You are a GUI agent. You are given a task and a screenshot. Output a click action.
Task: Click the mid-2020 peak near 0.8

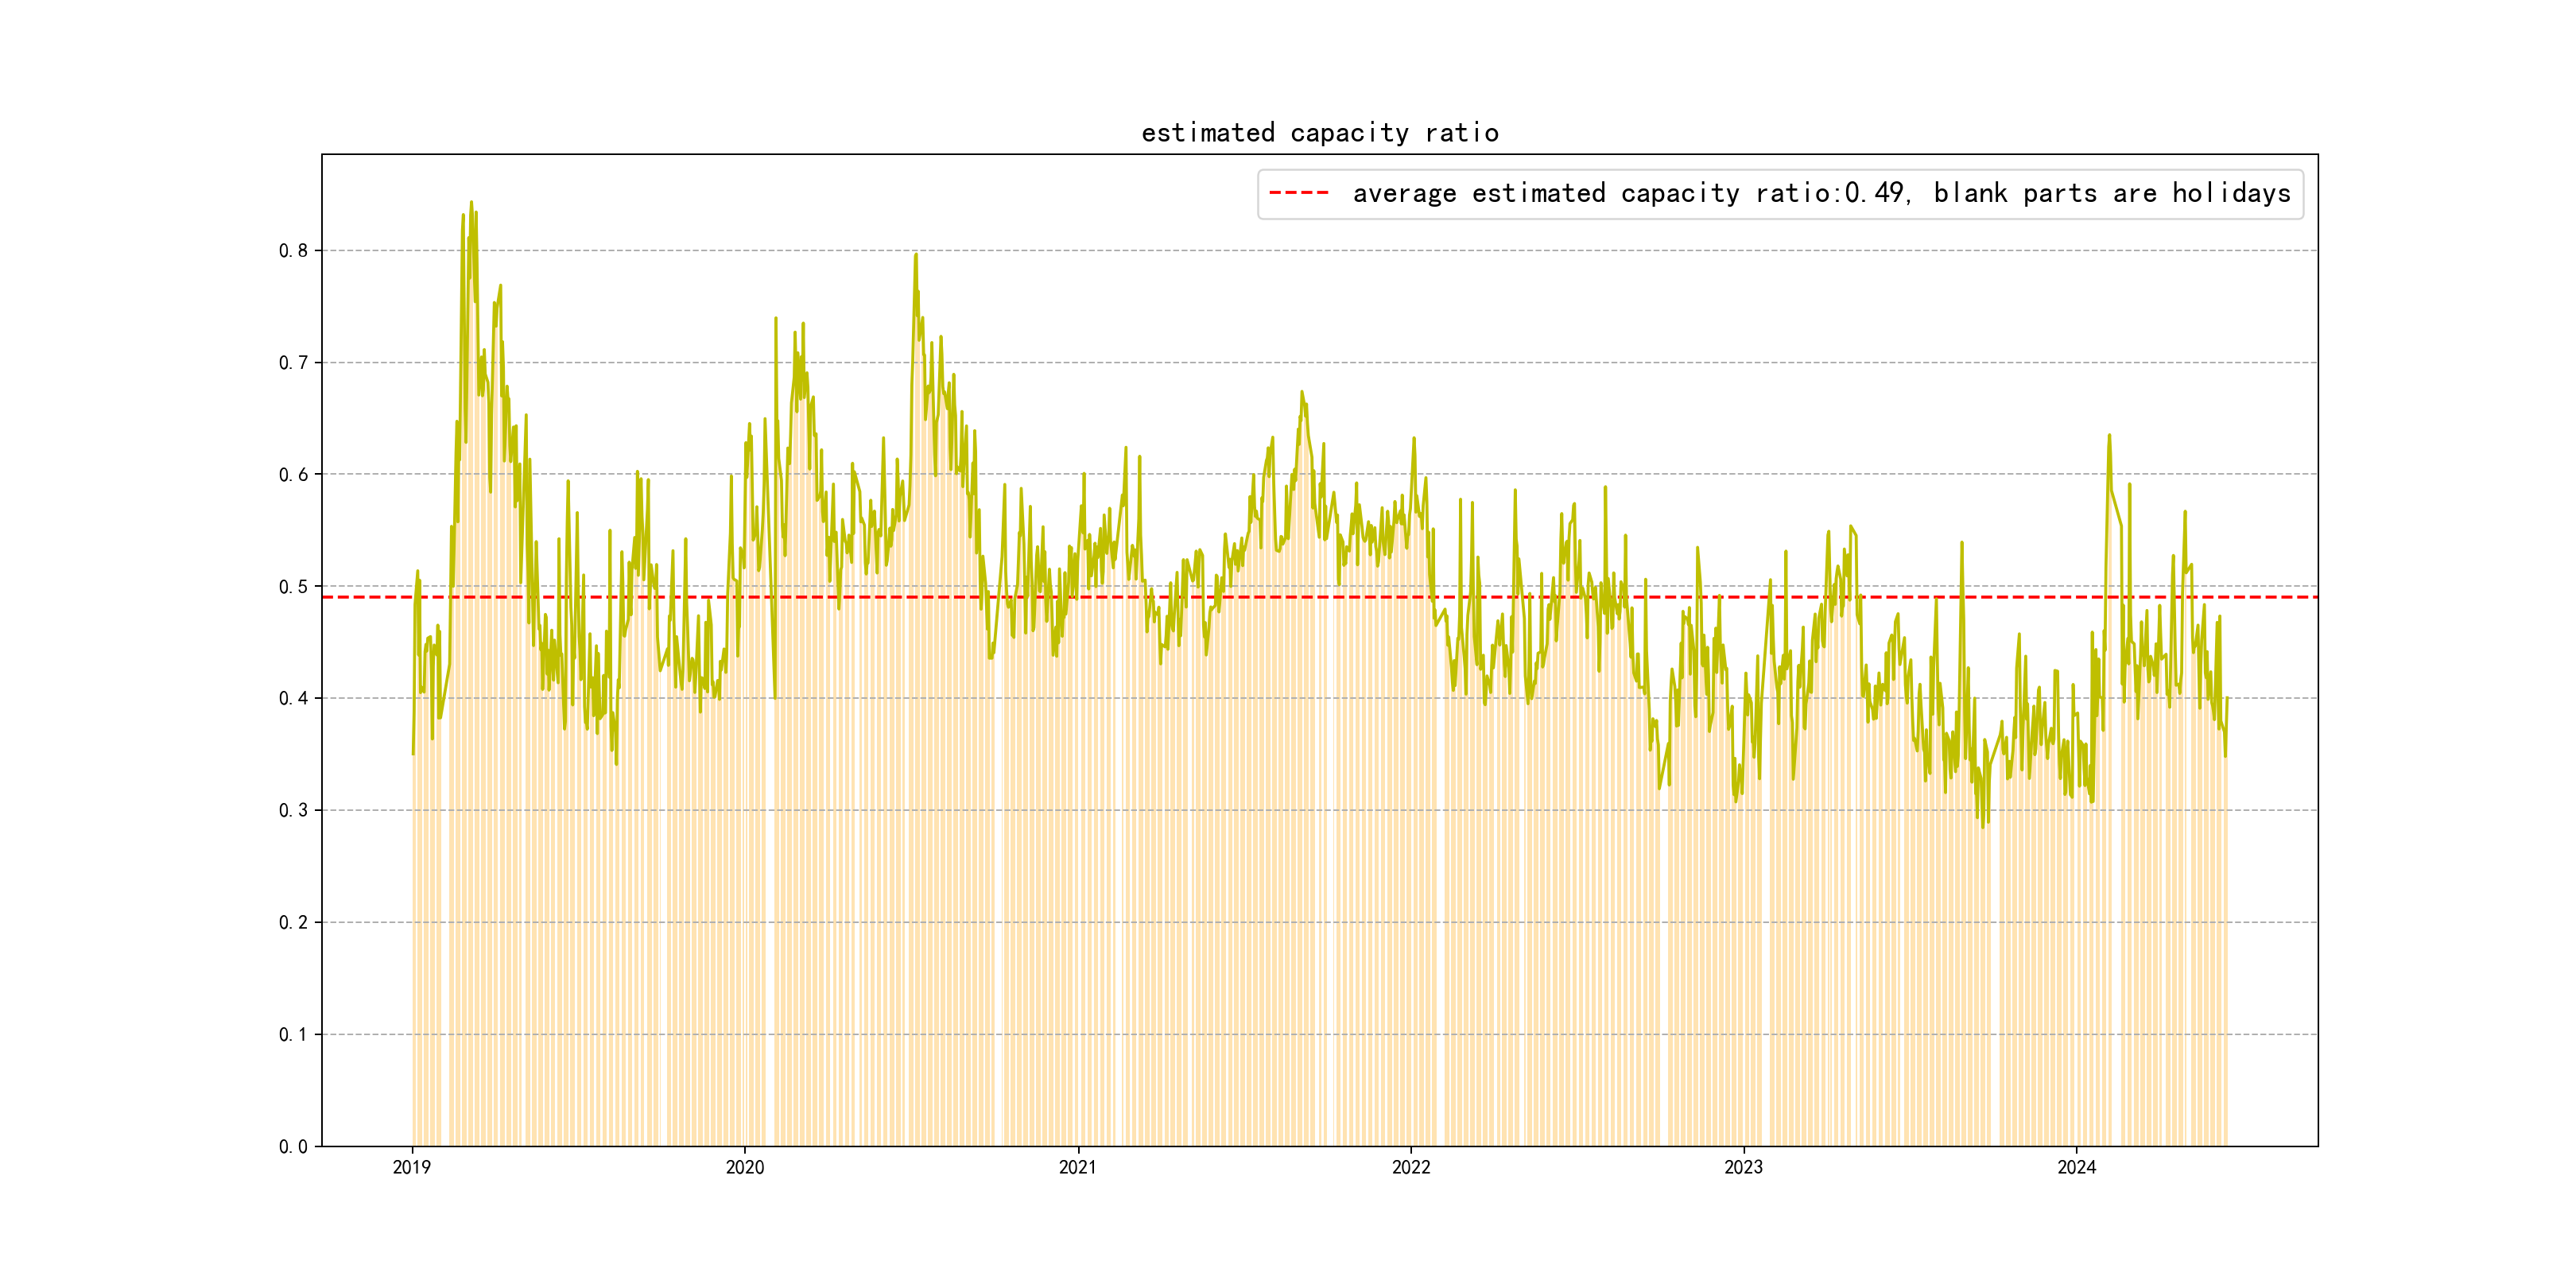click(x=915, y=255)
